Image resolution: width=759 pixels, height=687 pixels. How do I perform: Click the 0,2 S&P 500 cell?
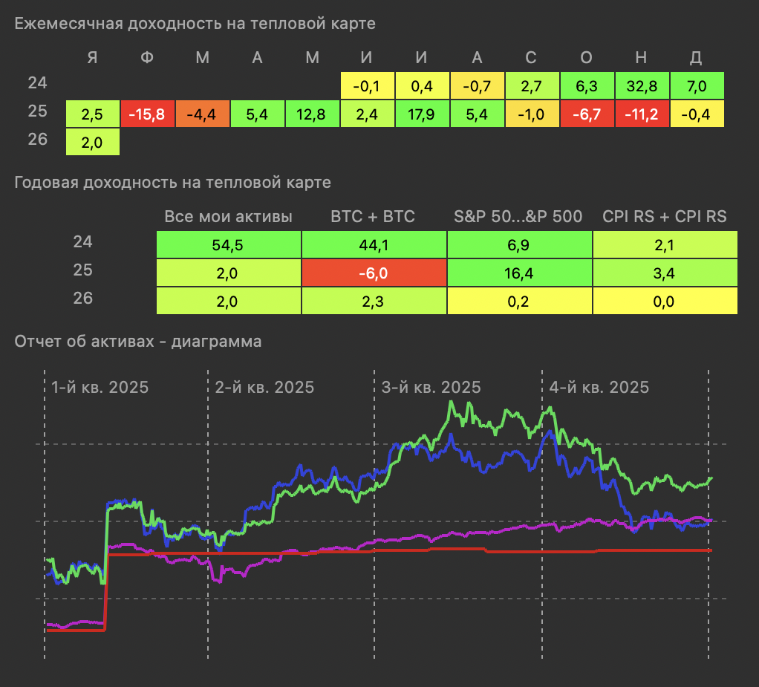[519, 301]
